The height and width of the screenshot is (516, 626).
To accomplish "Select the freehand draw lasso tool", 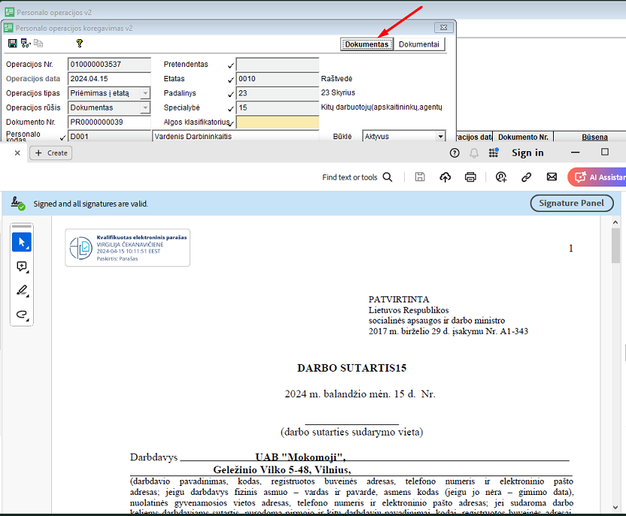I will [22, 314].
